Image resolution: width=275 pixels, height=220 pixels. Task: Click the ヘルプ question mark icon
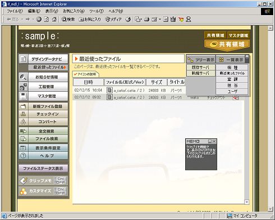23,156
